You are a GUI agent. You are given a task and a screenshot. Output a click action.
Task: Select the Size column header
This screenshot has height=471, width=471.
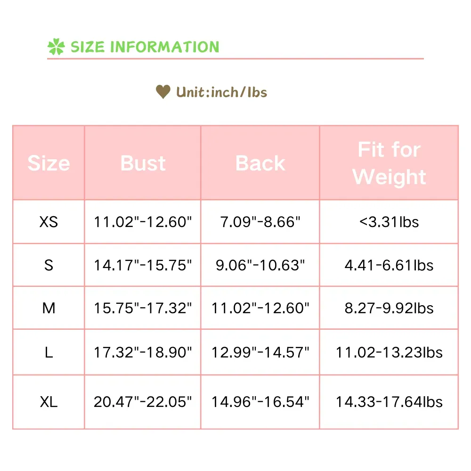pyautogui.click(x=49, y=163)
